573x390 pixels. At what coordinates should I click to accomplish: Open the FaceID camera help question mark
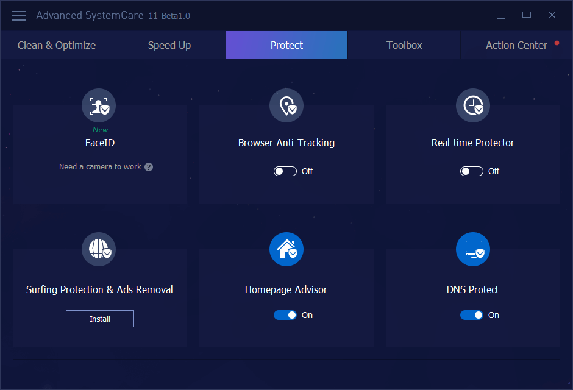tap(149, 167)
